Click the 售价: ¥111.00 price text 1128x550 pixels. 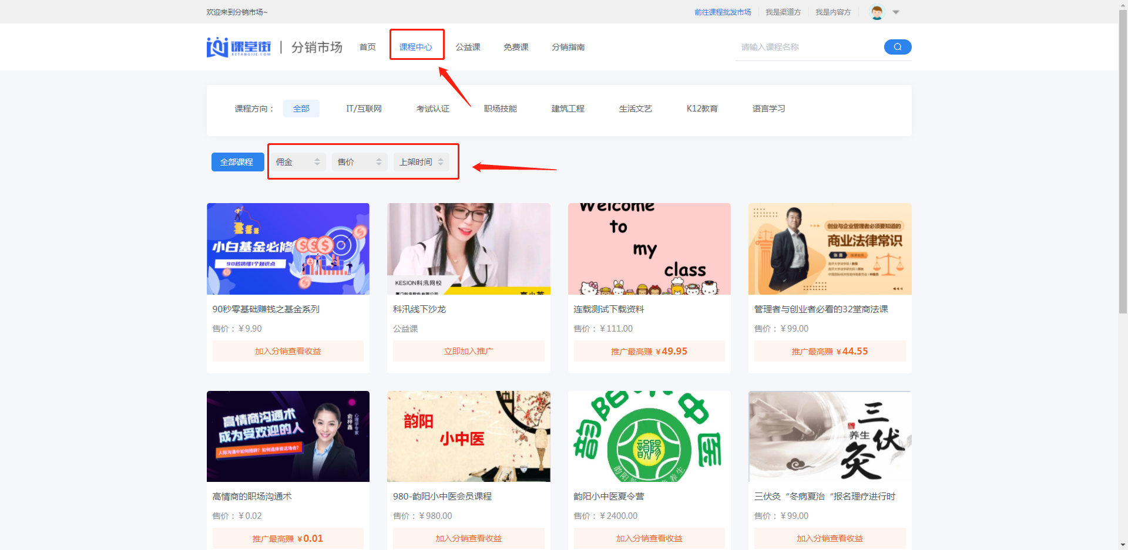(603, 329)
